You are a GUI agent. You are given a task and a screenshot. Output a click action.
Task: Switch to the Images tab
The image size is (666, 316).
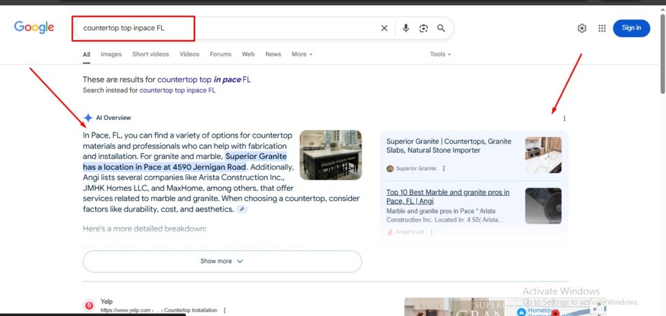click(111, 55)
